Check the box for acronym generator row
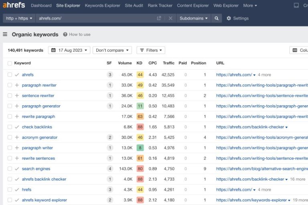Image resolution: width=308 pixels, height=205 pixels. (10, 137)
